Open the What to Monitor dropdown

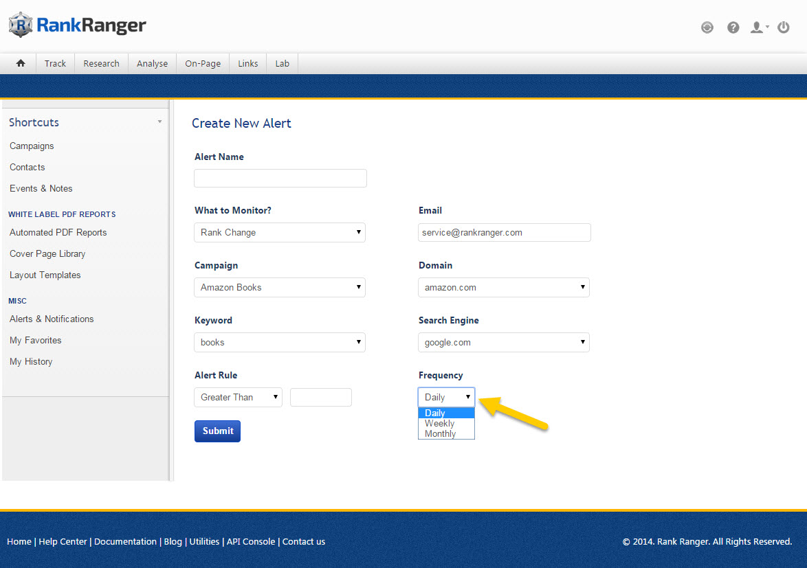(279, 232)
